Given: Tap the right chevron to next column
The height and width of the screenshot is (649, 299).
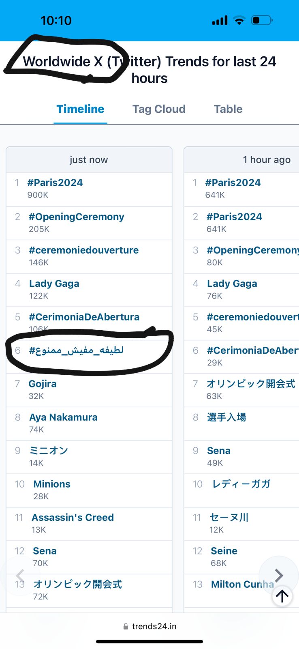Looking at the screenshot, I should (x=279, y=575).
